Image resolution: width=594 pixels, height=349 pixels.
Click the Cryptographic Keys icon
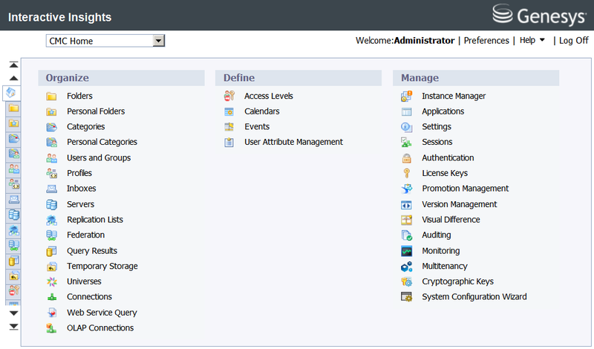[406, 281]
